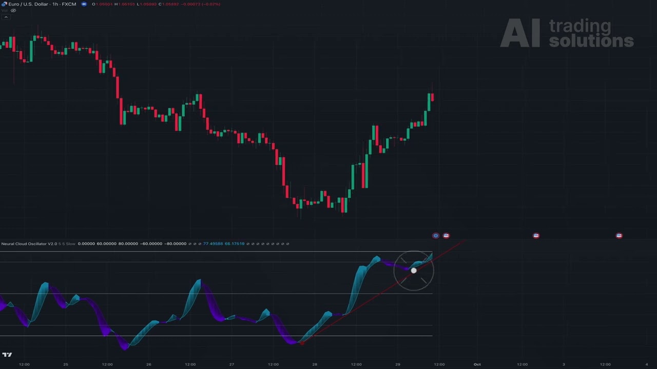Click the -80.00000 level value in legend
This screenshot has width=657, height=369.
click(x=176, y=243)
